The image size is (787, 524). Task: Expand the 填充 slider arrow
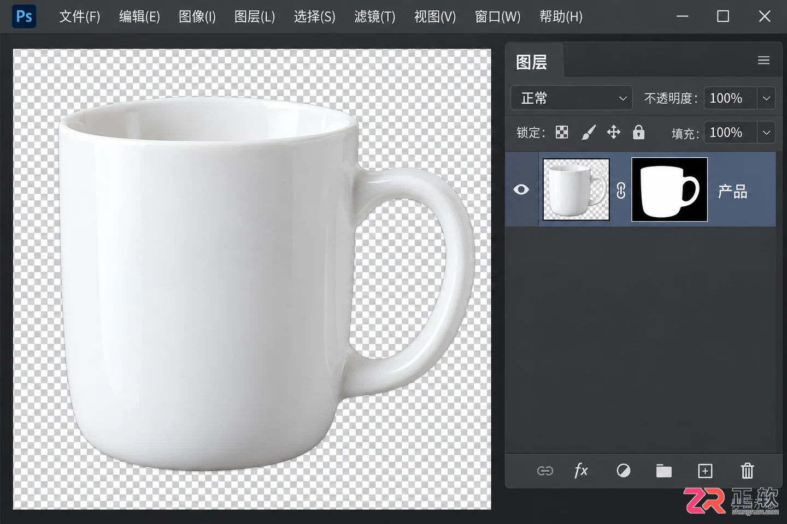point(766,133)
